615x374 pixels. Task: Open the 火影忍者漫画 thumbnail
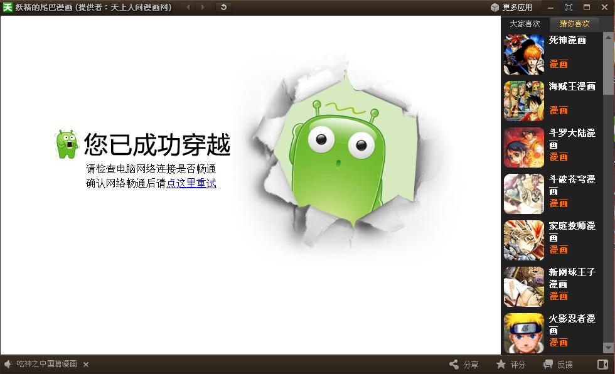(x=524, y=333)
